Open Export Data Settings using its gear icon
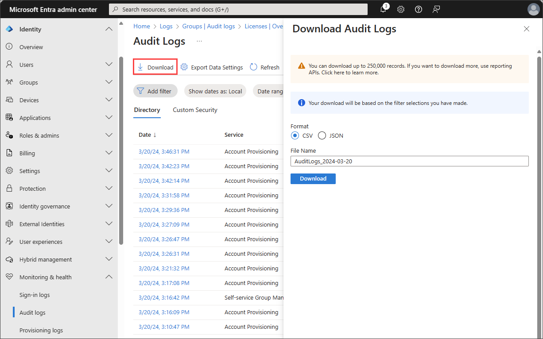Viewport: 543px width, 339px height. tap(184, 67)
